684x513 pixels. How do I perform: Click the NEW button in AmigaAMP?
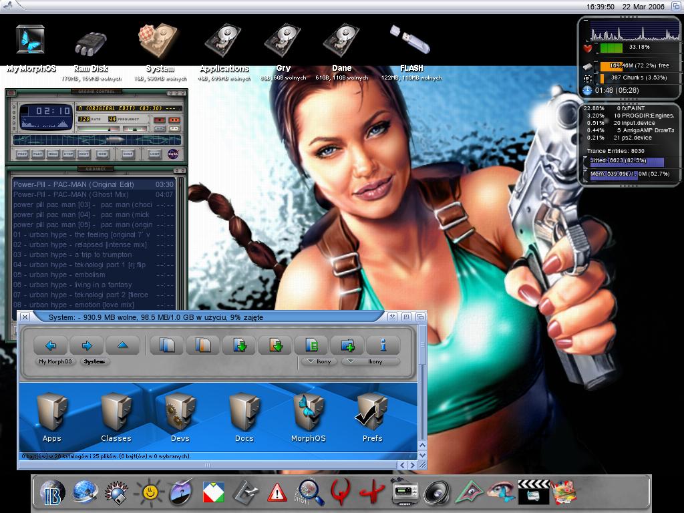point(102,154)
